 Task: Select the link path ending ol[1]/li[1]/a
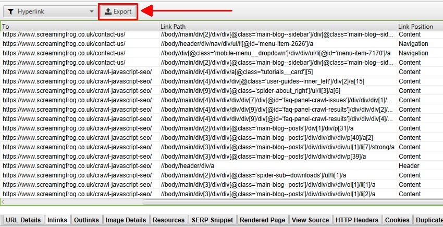[268, 185]
